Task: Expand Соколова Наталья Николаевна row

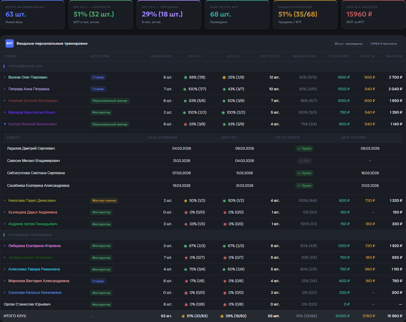Action: (x=5, y=293)
